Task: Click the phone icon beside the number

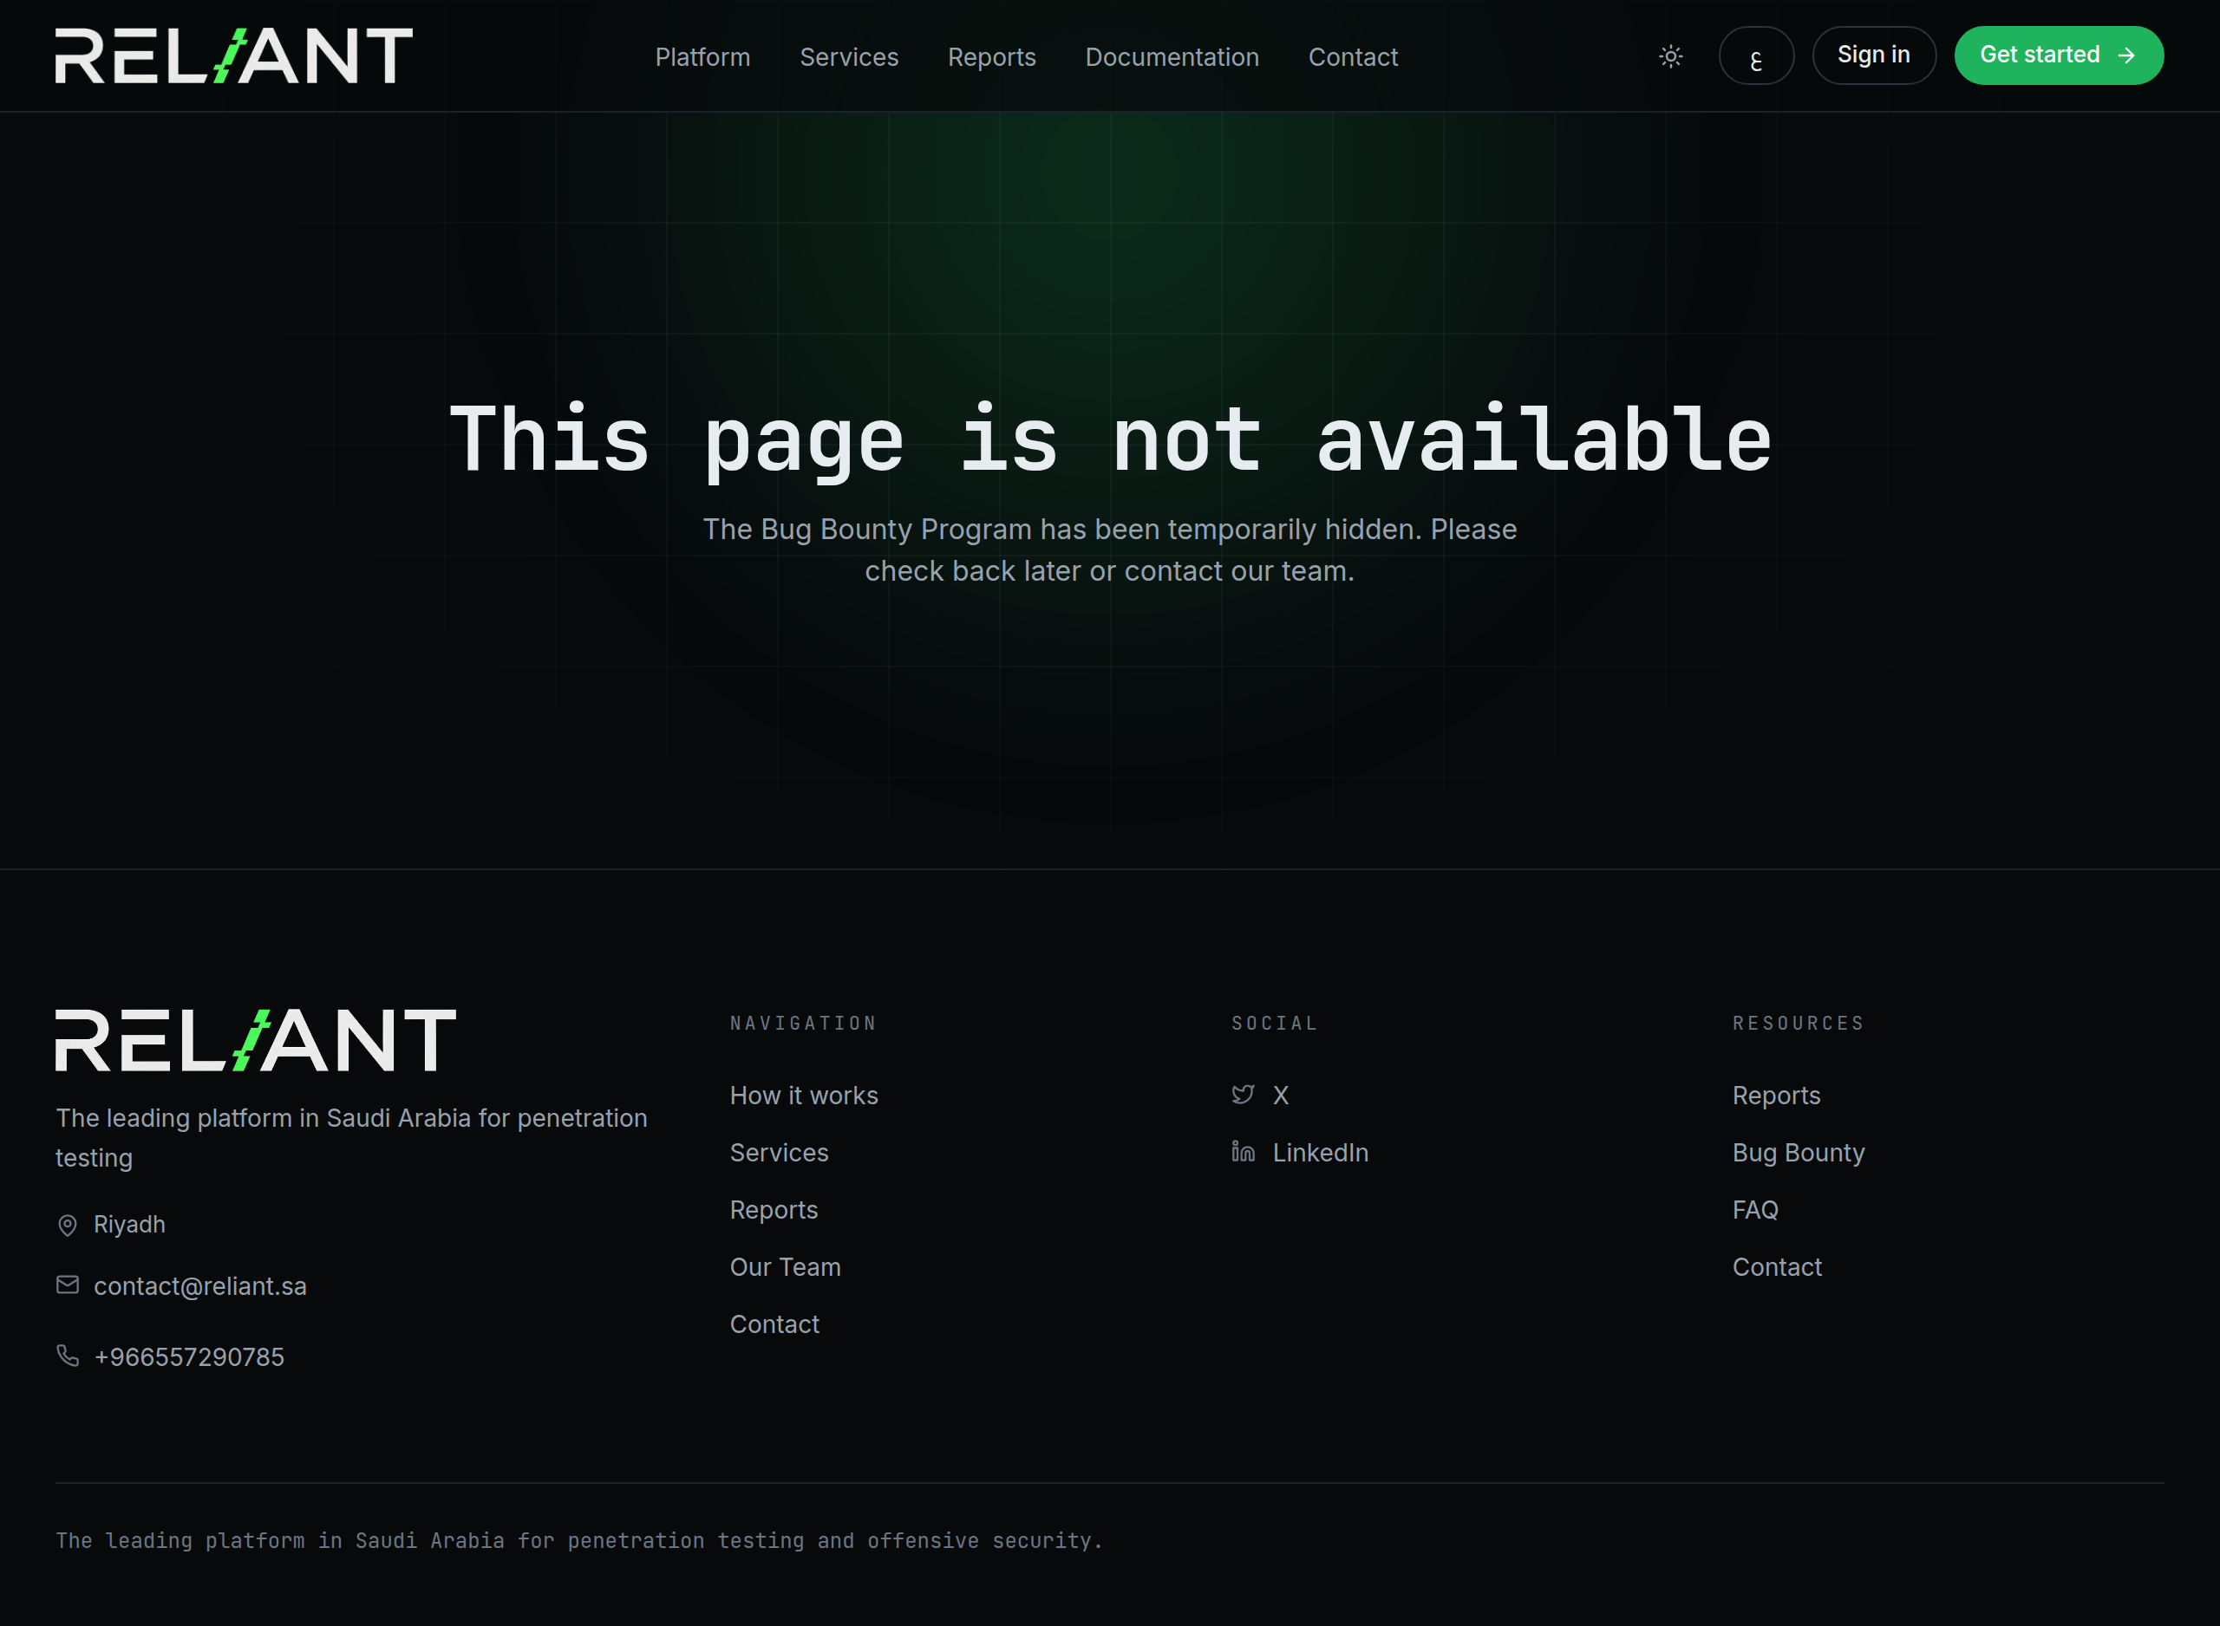Action: click(67, 1356)
